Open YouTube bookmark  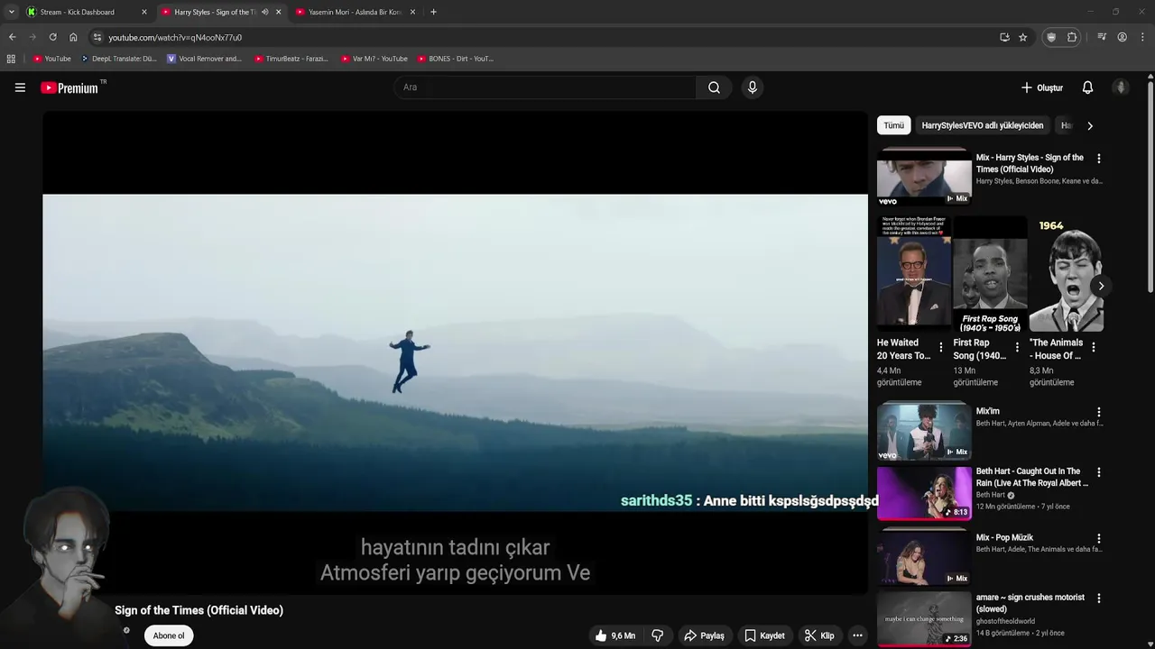pyautogui.click(x=51, y=59)
